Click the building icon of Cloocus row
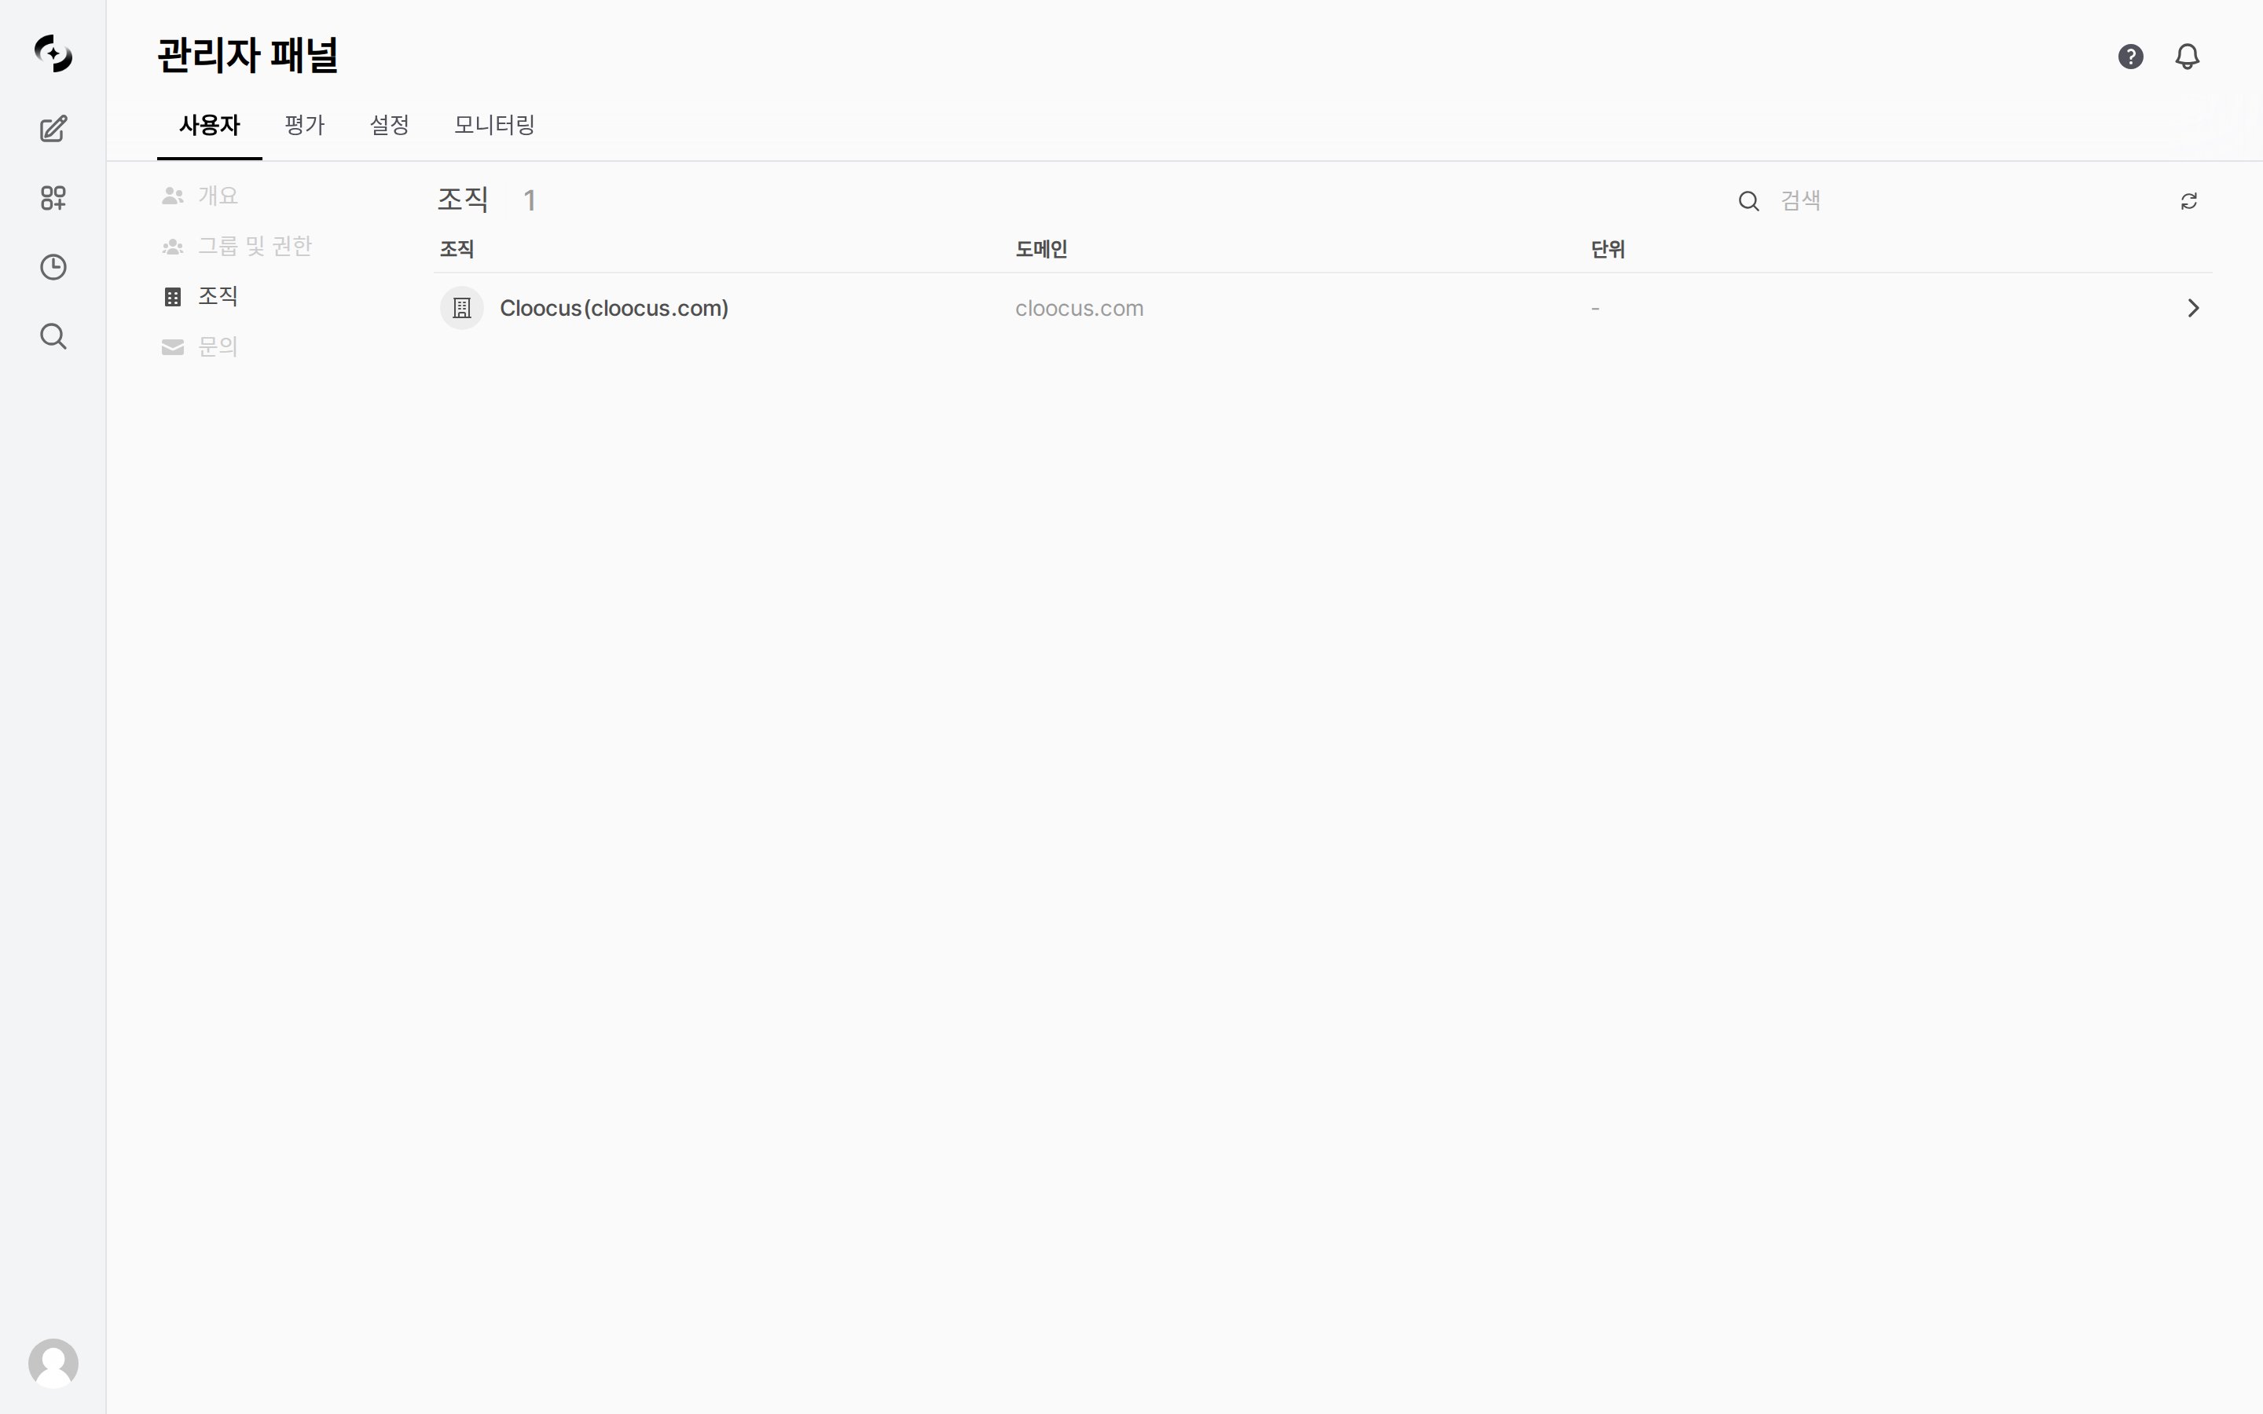This screenshot has height=1414, width=2263. 462,309
